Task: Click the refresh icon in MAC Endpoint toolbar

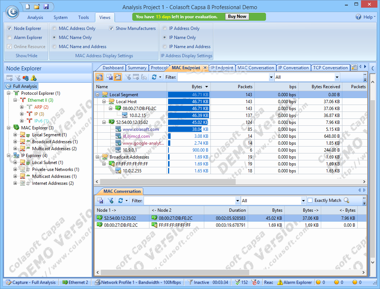Action: pyautogui.click(x=154, y=77)
